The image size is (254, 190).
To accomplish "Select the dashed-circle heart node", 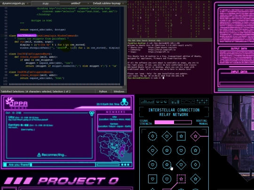I will (x=152, y=165).
